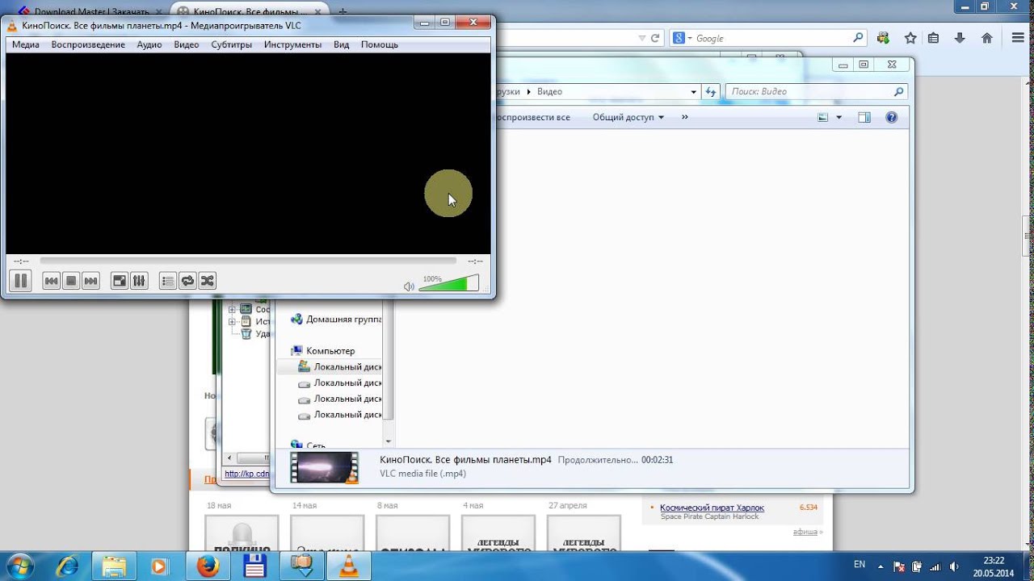Viewport: 1034px width, 581px height.
Task: Show the VLC playlist
Action: click(168, 281)
